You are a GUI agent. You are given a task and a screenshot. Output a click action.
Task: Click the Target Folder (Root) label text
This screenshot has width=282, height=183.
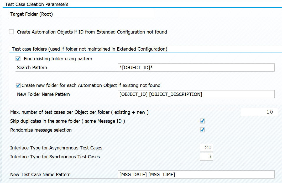(x=32, y=14)
